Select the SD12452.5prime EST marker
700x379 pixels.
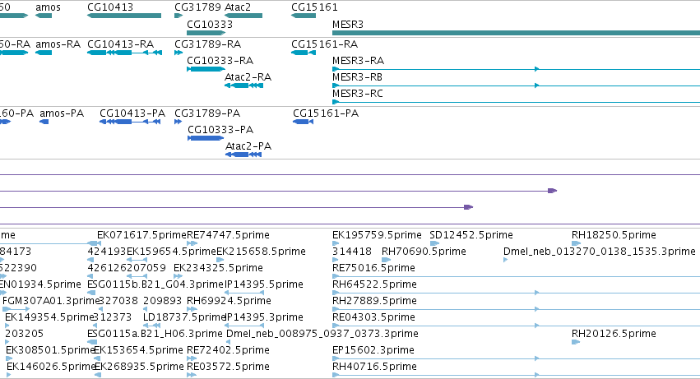(x=434, y=243)
